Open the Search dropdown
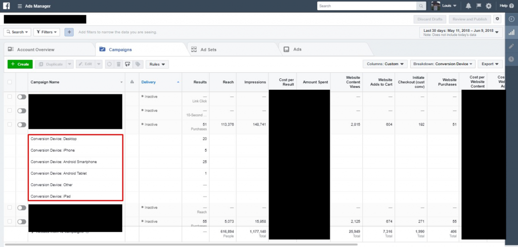The height and width of the screenshot is (247, 518). point(18,32)
